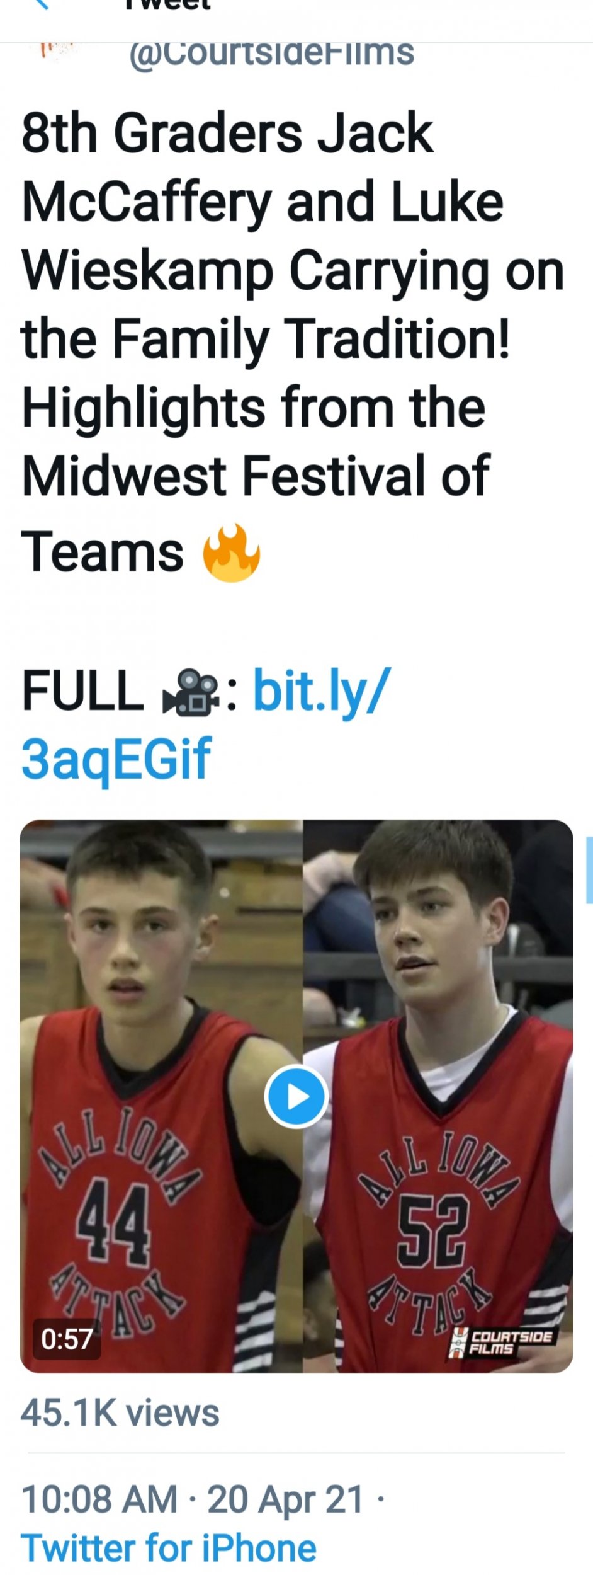Play the video with the blue play button
The image size is (593, 1575).
(296, 1097)
